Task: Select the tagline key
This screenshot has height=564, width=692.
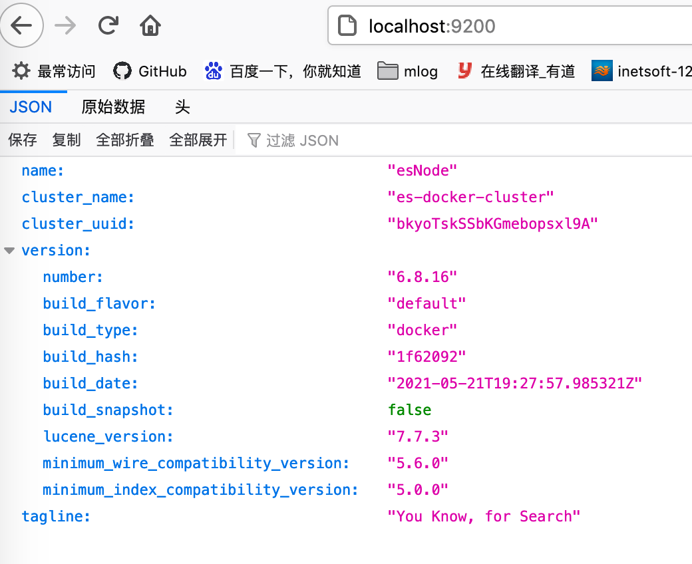Action: [x=56, y=516]
